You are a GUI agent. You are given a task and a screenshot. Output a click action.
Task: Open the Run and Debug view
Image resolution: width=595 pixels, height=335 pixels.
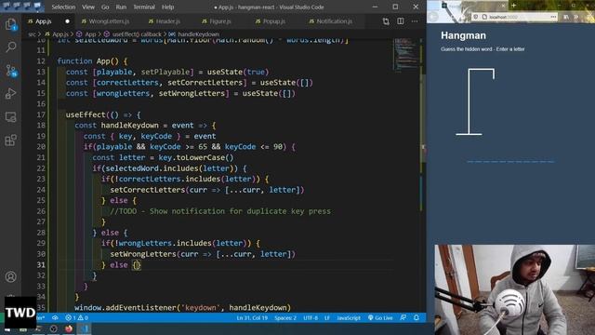click(11, 93)
